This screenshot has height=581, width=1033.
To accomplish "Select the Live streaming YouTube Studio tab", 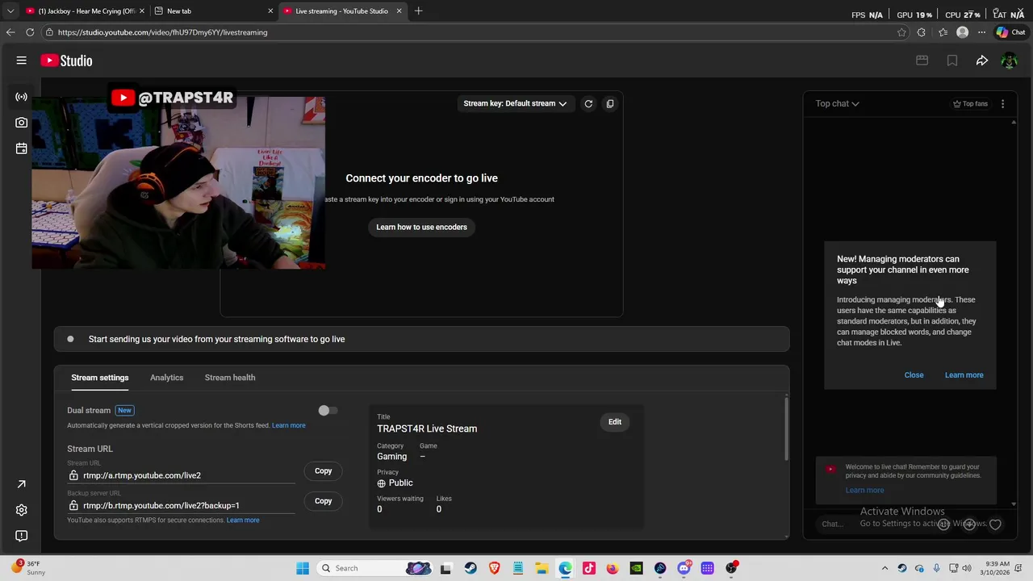I will 342,10.
